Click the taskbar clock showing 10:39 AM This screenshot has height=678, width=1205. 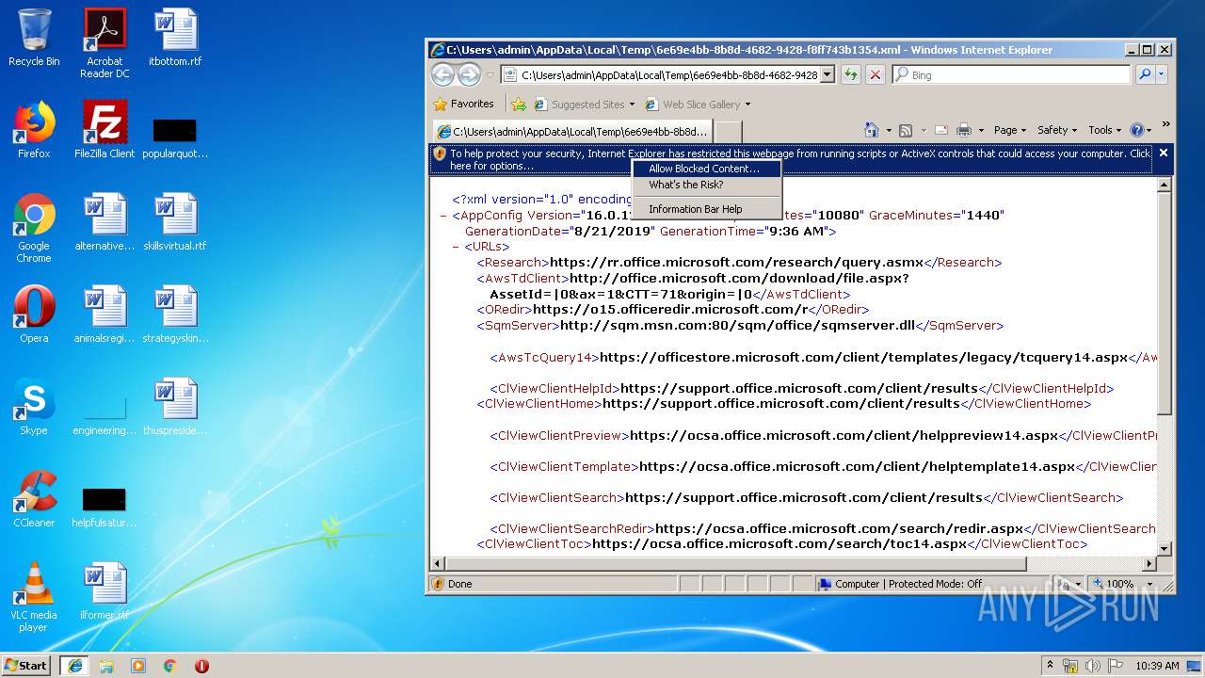(x=1157, y=666)
